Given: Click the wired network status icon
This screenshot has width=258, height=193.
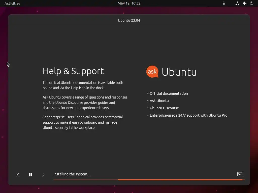Looking at the screenshot, I should coord(237,3).
